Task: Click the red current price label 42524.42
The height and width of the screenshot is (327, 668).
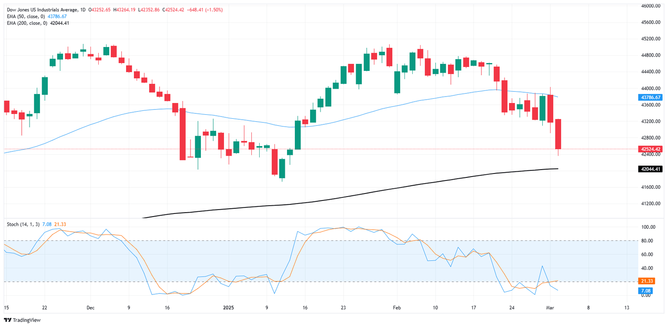Action: coord(650,149)
